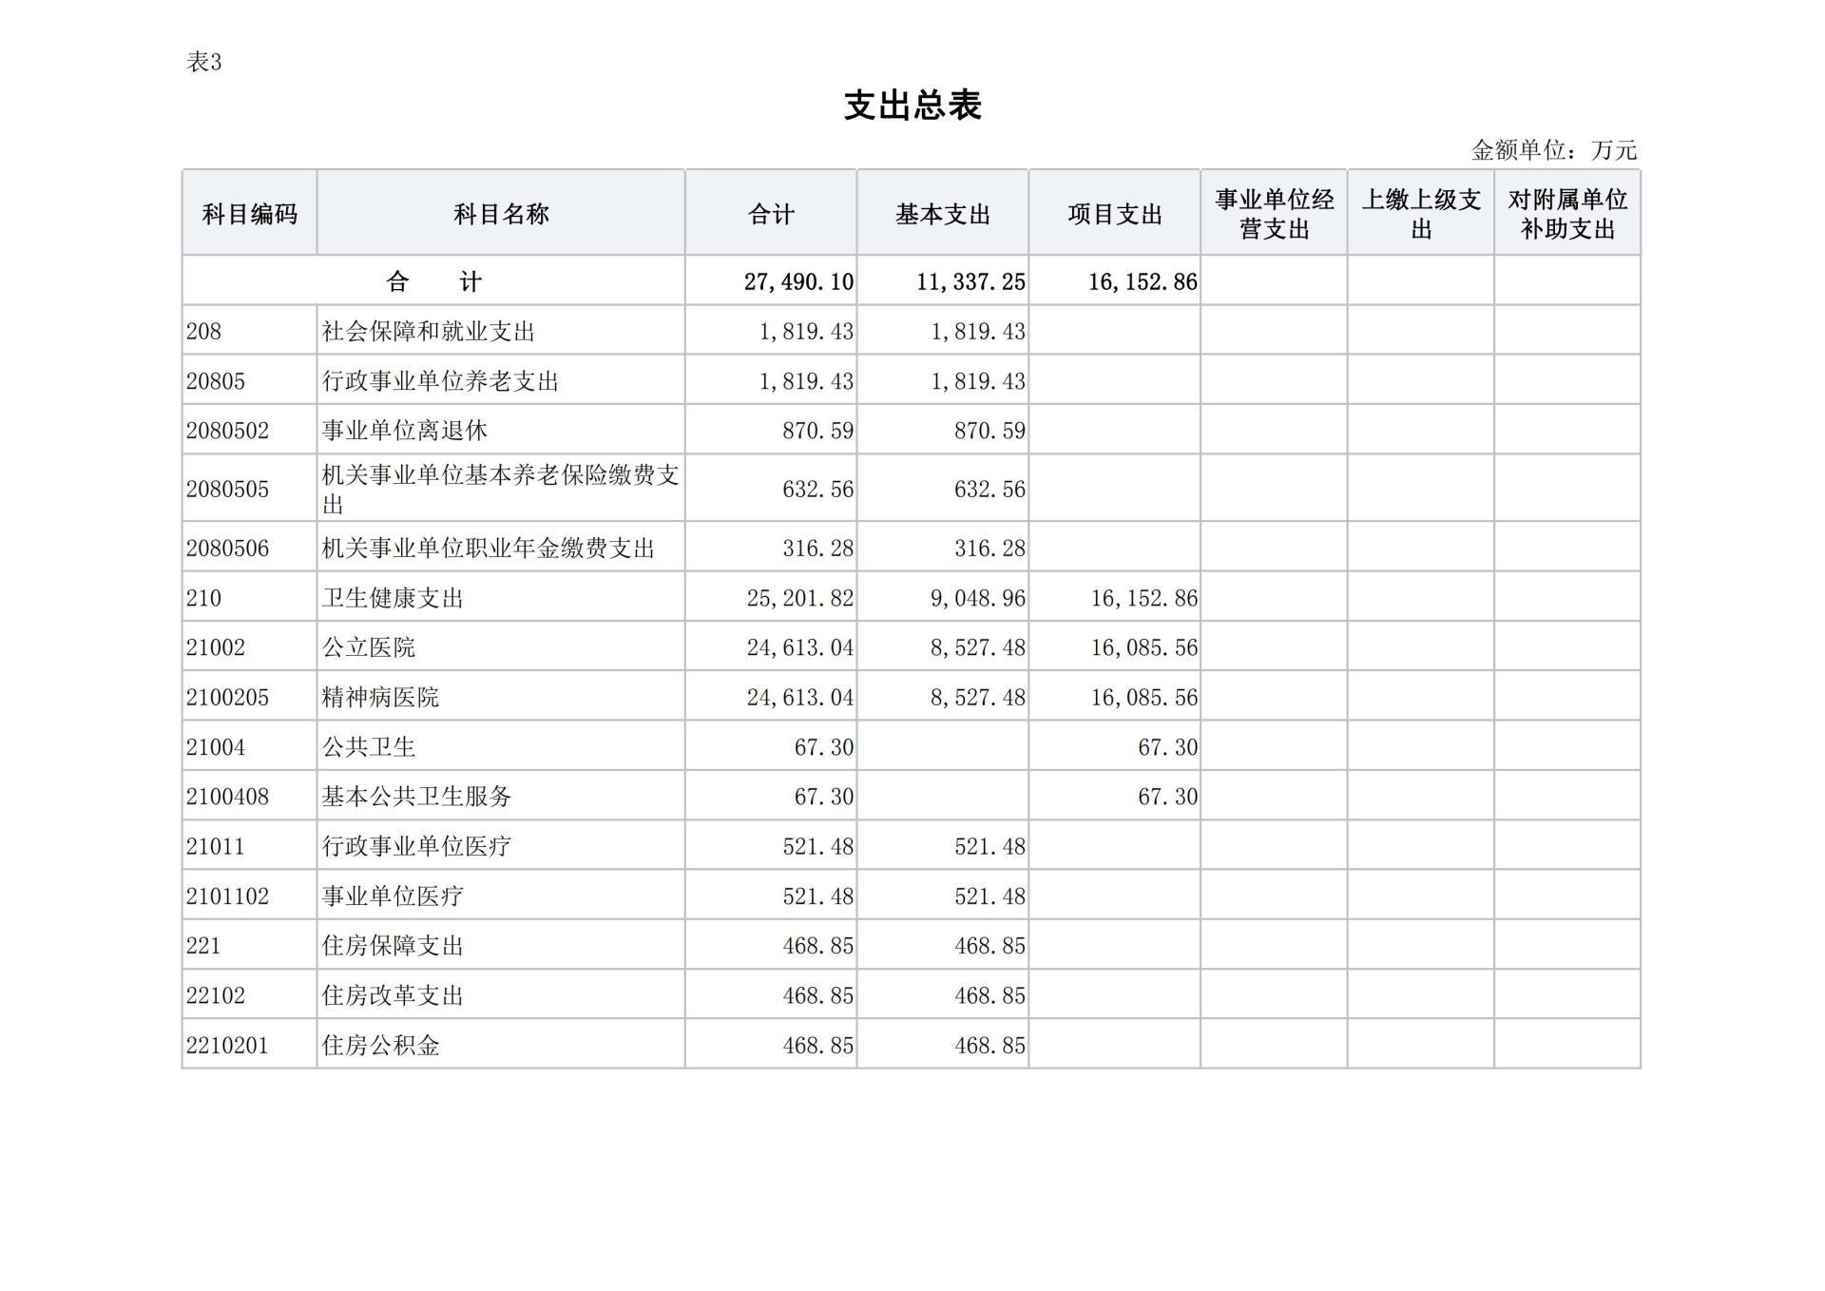The image size is (1825, 1291).
Task: Select the 科目编码 column header
Action: point(250,213)
